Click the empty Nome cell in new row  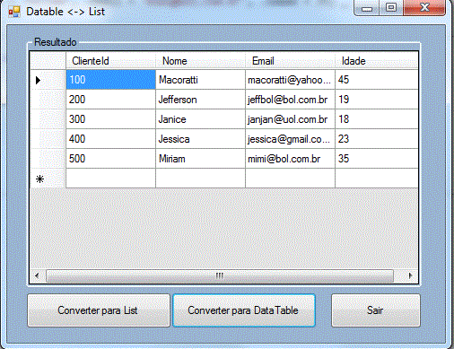[x=200, y=179]
